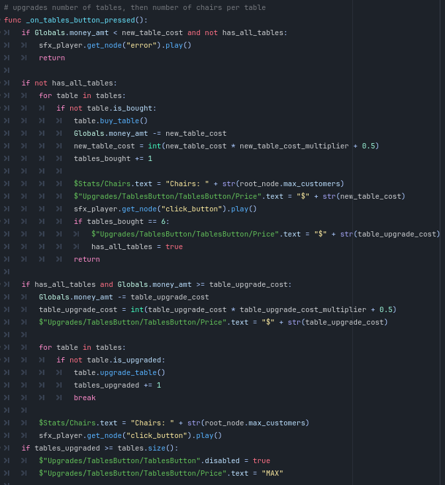Viewport: 445px width, 485px height.
Task: Click the 'tables_bought += 1' line
Action: click(x=113, y=158)
